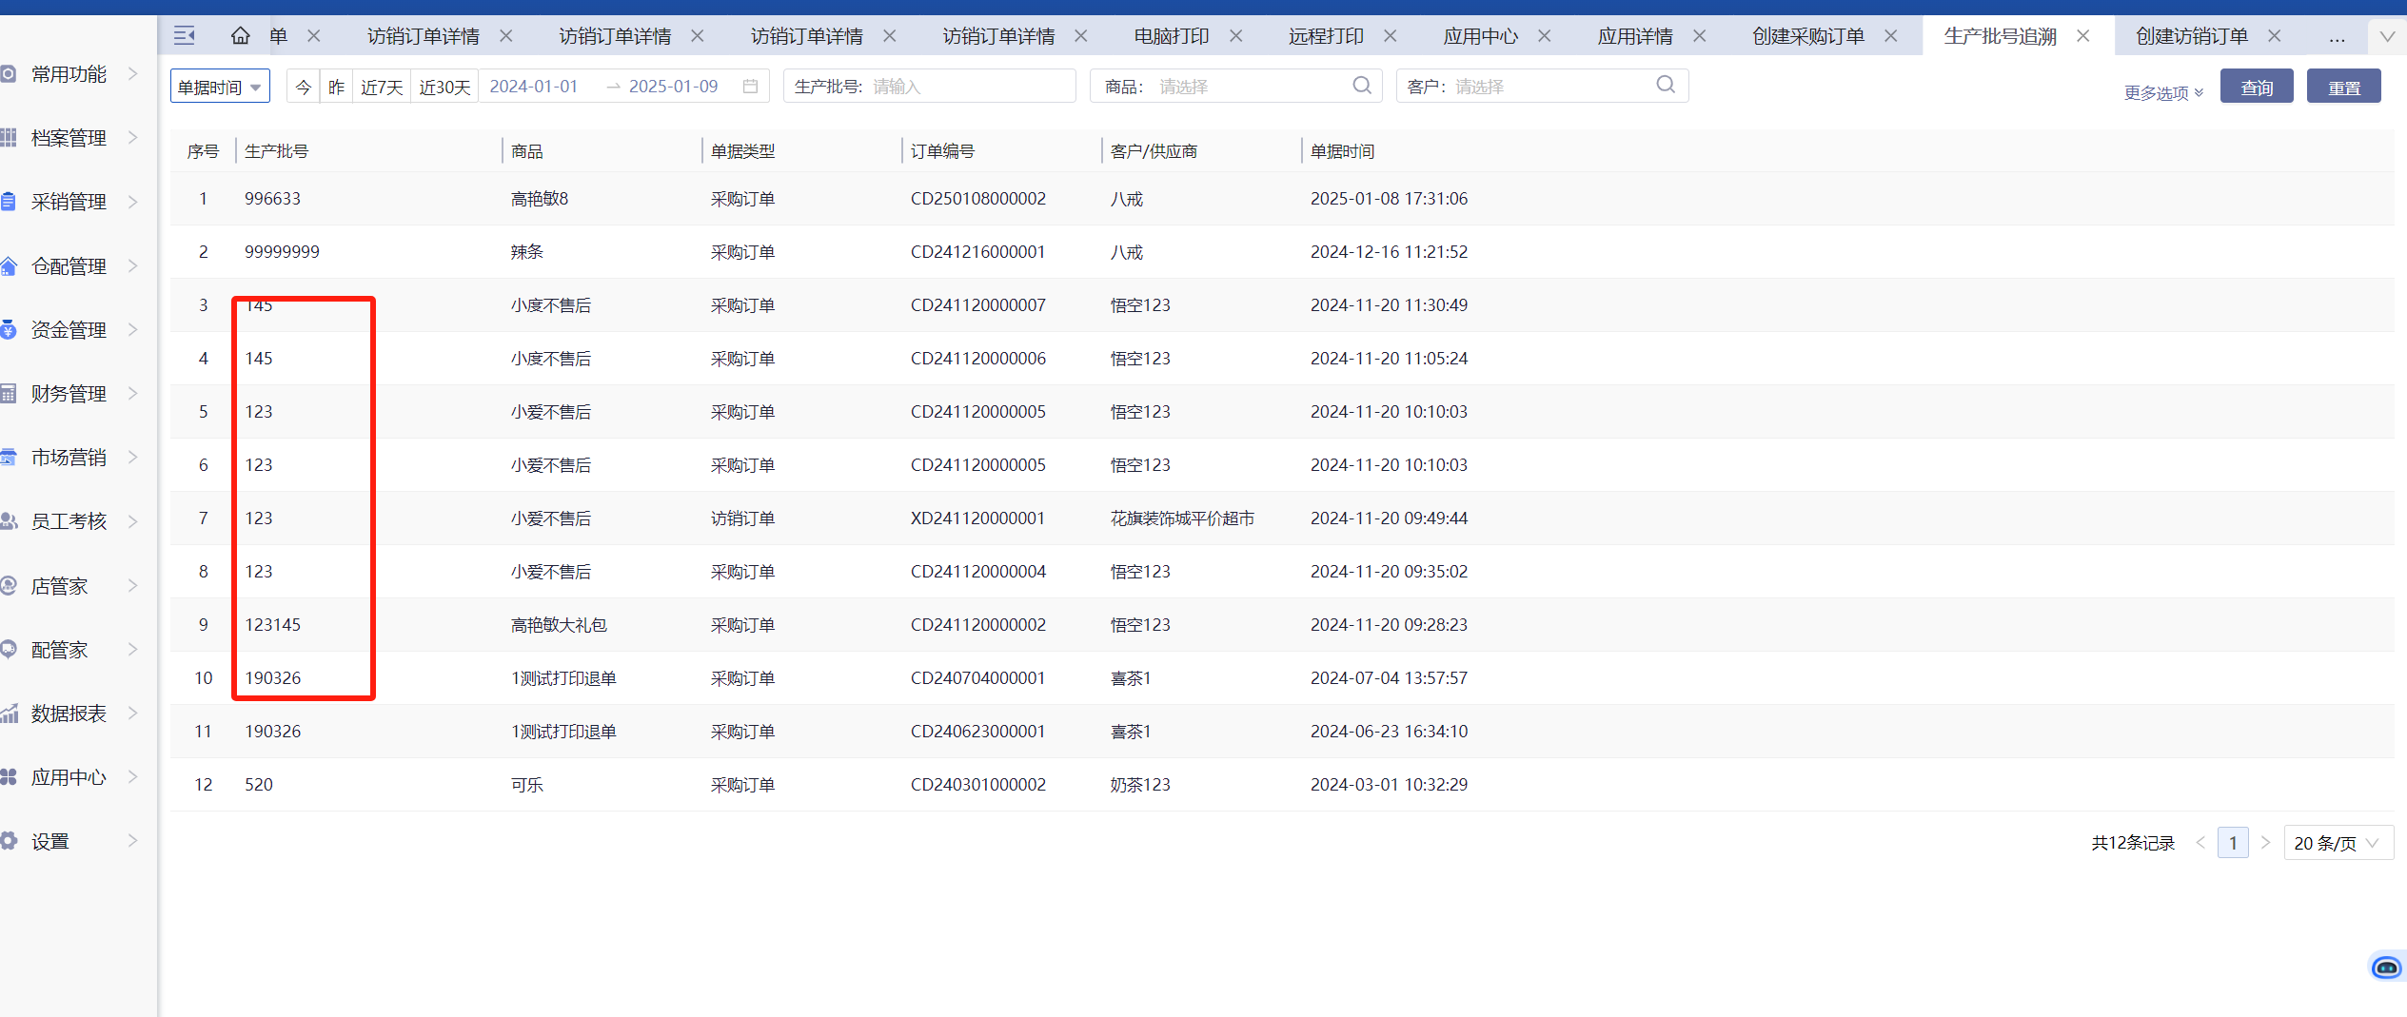Click the 应用中心 apps icon
2407x1017 pixels.
(9, 776)
